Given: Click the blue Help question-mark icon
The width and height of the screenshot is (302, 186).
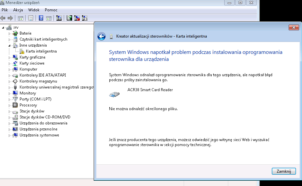Looking at the screenshot, I should click(x=41, y=18).
